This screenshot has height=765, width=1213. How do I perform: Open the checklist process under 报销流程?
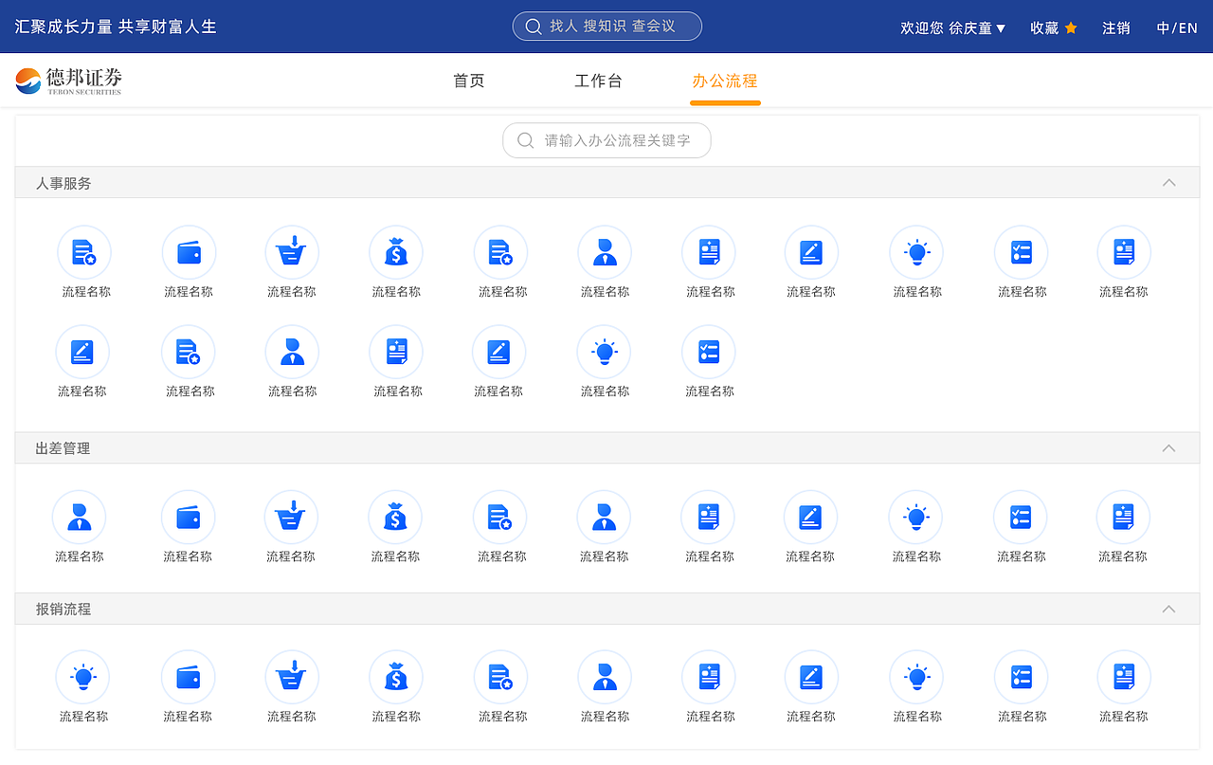tap(1022, 678)
